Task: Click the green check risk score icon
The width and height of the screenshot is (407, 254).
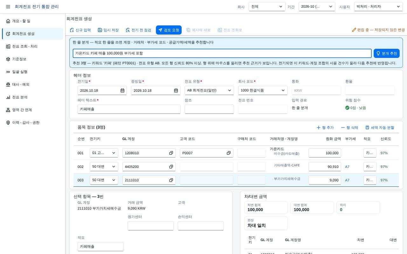Action: pos(347,108)
